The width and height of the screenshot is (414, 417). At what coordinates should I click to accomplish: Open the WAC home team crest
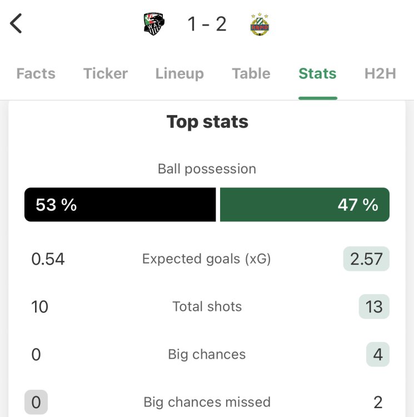coord(154,24)
